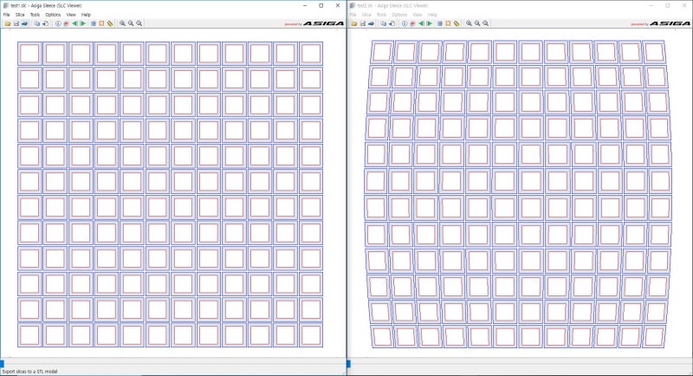Go to next slice with green right arrow, test1
Image resolution: width=693 pixels, height=376 pixels.
(x=82, y=23)
